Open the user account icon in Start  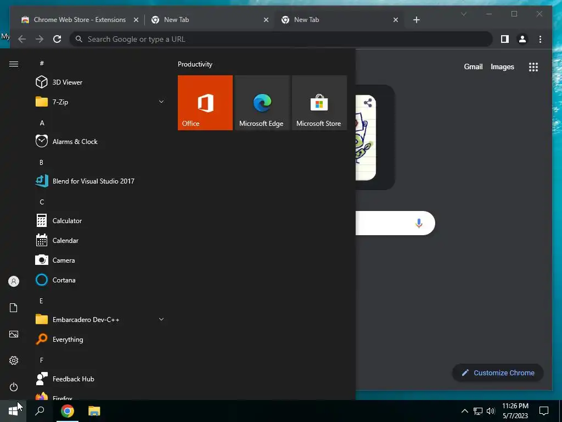coord(14,281)
